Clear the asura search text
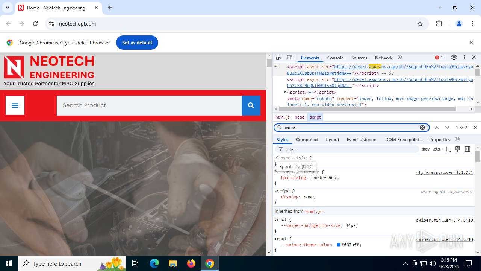The width and height of the screenshot is (481, 271). pos(422,128)
